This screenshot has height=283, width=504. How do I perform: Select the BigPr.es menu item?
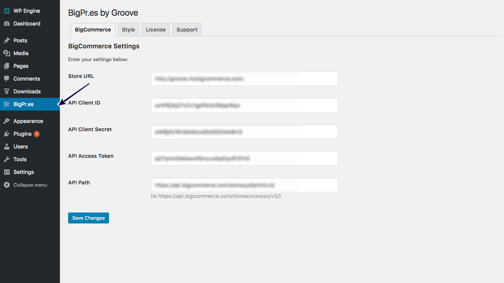tap(30, 104)
